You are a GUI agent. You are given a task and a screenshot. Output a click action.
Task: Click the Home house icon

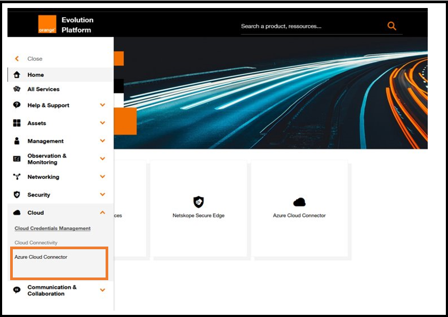(17, 75)
